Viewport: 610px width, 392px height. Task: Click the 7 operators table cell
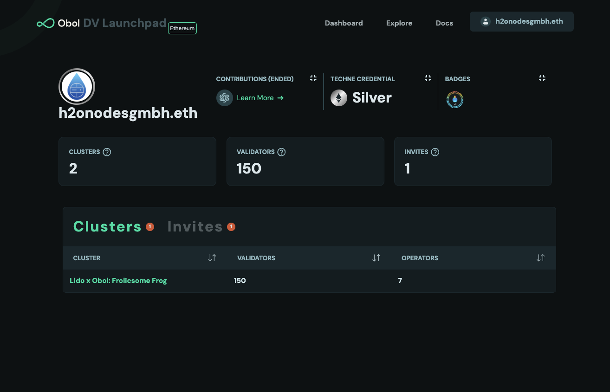(400, 281)
